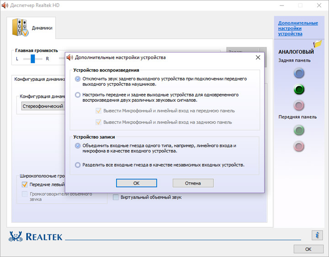This screenshot has height=257, width=329.
Task: Select mute rear output when headphones connected
Action: 78,79
